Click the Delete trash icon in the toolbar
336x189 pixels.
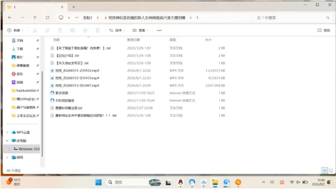coord(98,30)
